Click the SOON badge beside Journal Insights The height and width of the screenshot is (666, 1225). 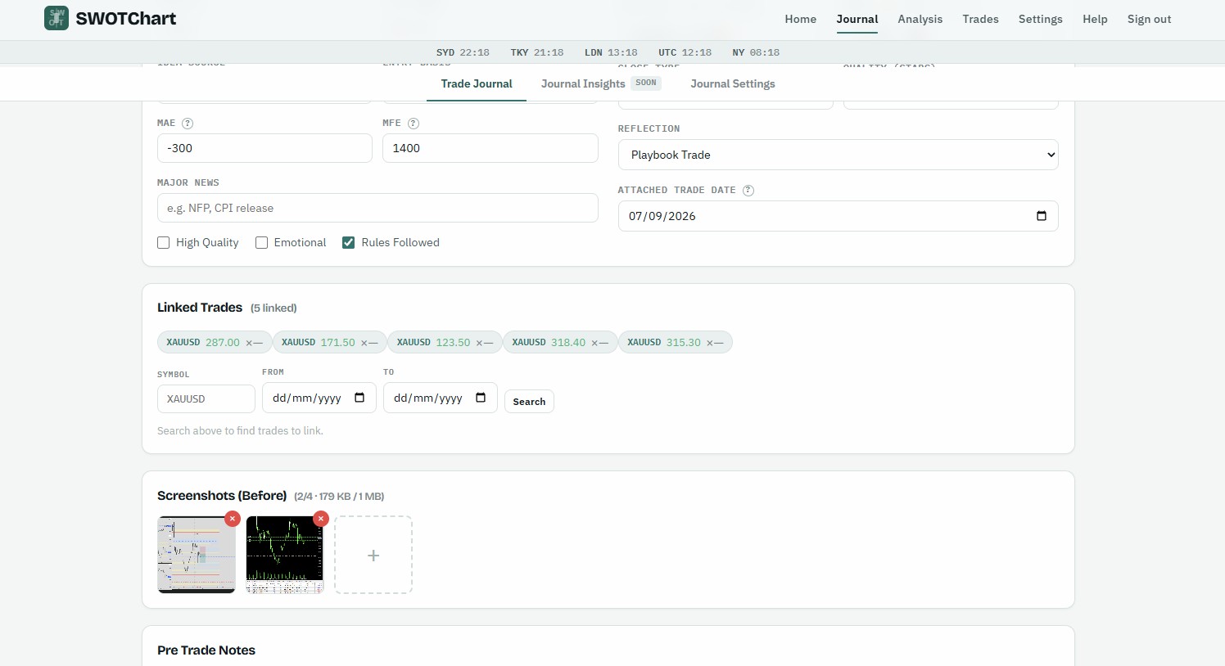(x=646, y=83)
